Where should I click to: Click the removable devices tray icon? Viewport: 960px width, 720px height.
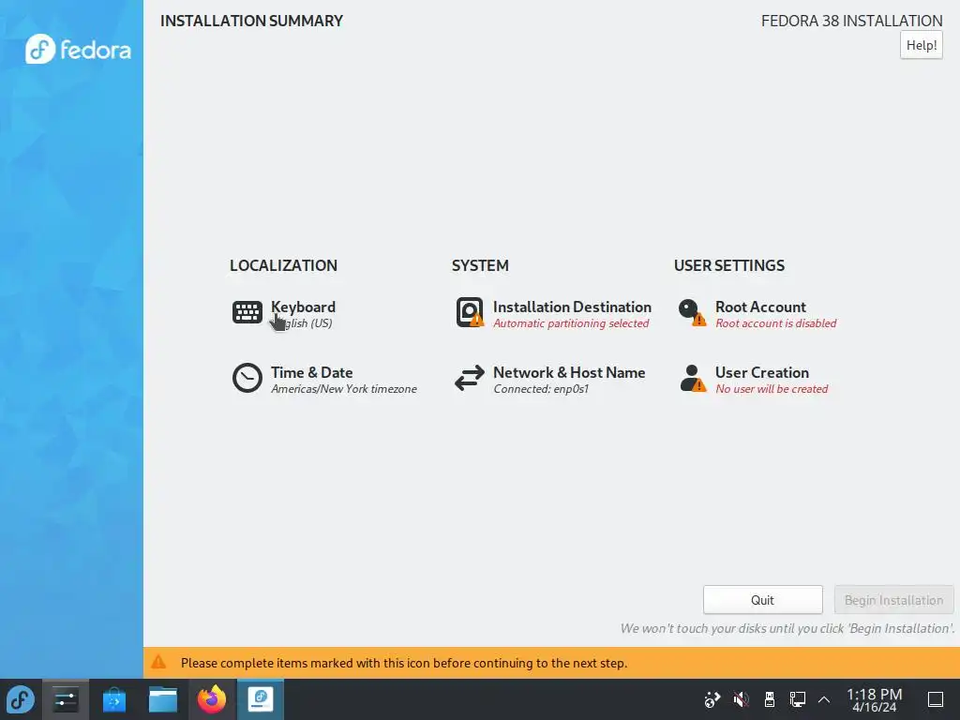click(x=770, y=699)
